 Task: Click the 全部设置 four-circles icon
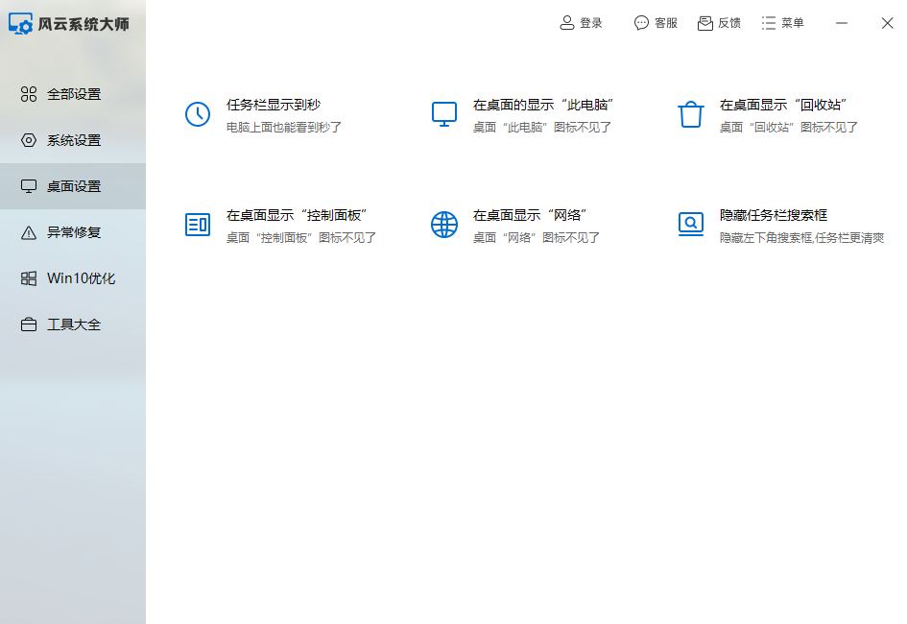pyautogui.click(x=29, y=94)
